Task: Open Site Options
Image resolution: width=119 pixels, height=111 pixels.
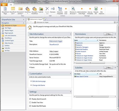Action: 101,11
